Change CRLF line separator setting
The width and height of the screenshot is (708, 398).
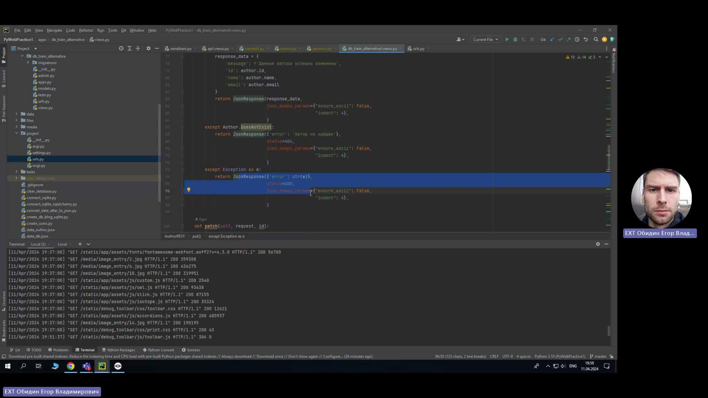click(x=494, y=356)
